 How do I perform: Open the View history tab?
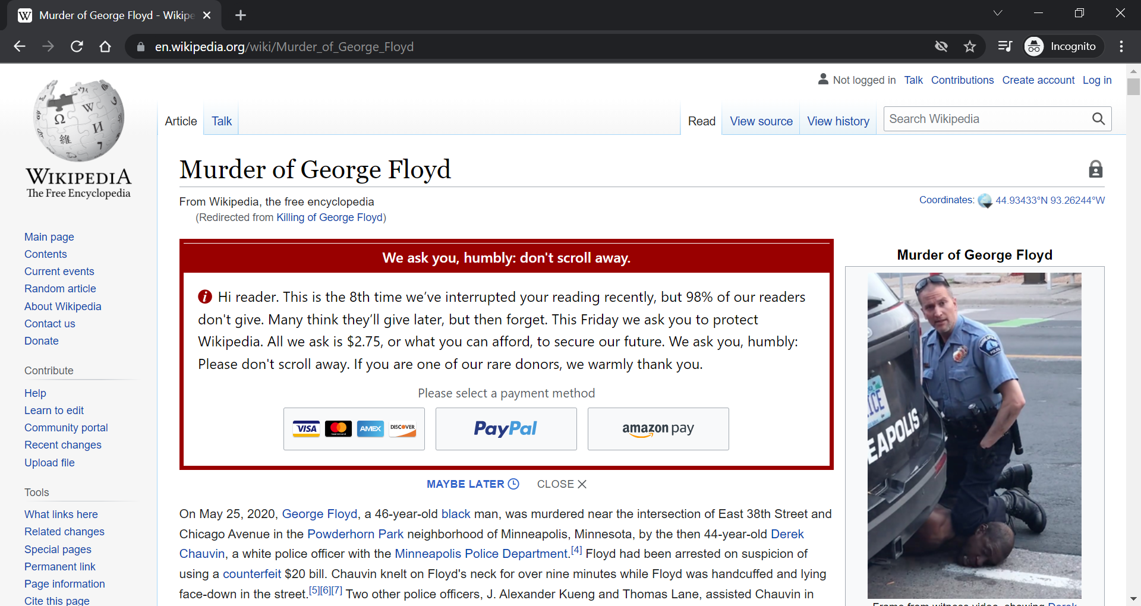[838, 121]
